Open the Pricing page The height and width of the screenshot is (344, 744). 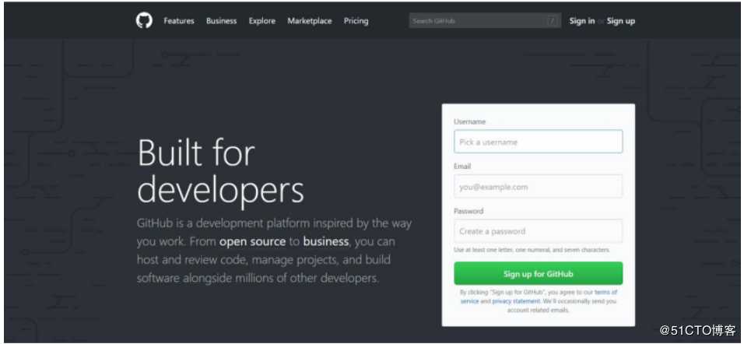(356, 21)
